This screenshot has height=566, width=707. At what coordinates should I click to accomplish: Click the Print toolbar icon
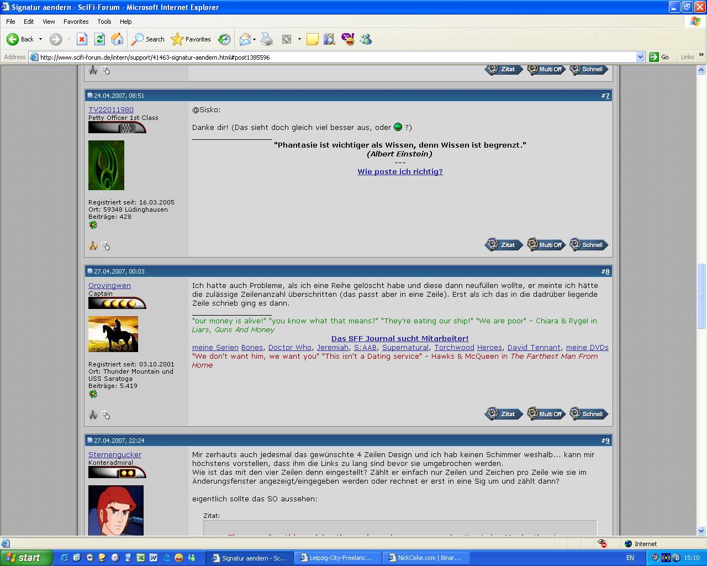pos(267,39)
